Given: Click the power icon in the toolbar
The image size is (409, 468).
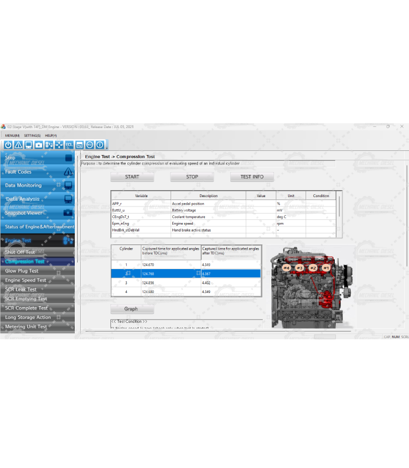Looking at the screenshot, I should pyautogui.click(x=8, y=144).
